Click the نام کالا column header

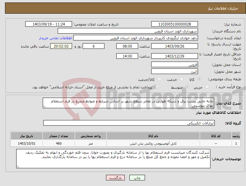pos(153,136)
